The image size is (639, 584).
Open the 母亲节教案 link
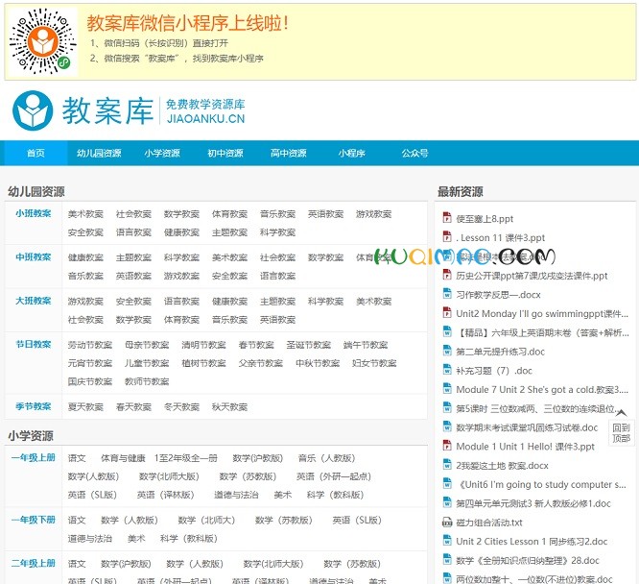tap(147, 345)
